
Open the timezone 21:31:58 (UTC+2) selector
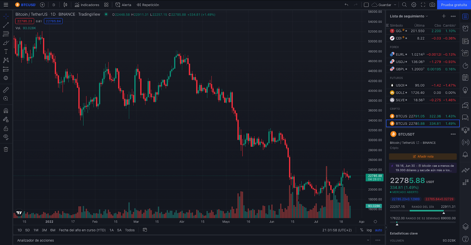coord(337,230)
